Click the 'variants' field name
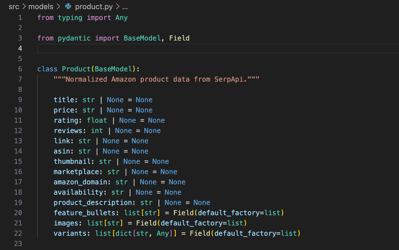 [70, 233]
